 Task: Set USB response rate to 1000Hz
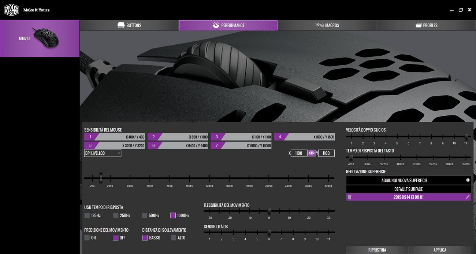[x=173, y=216]
